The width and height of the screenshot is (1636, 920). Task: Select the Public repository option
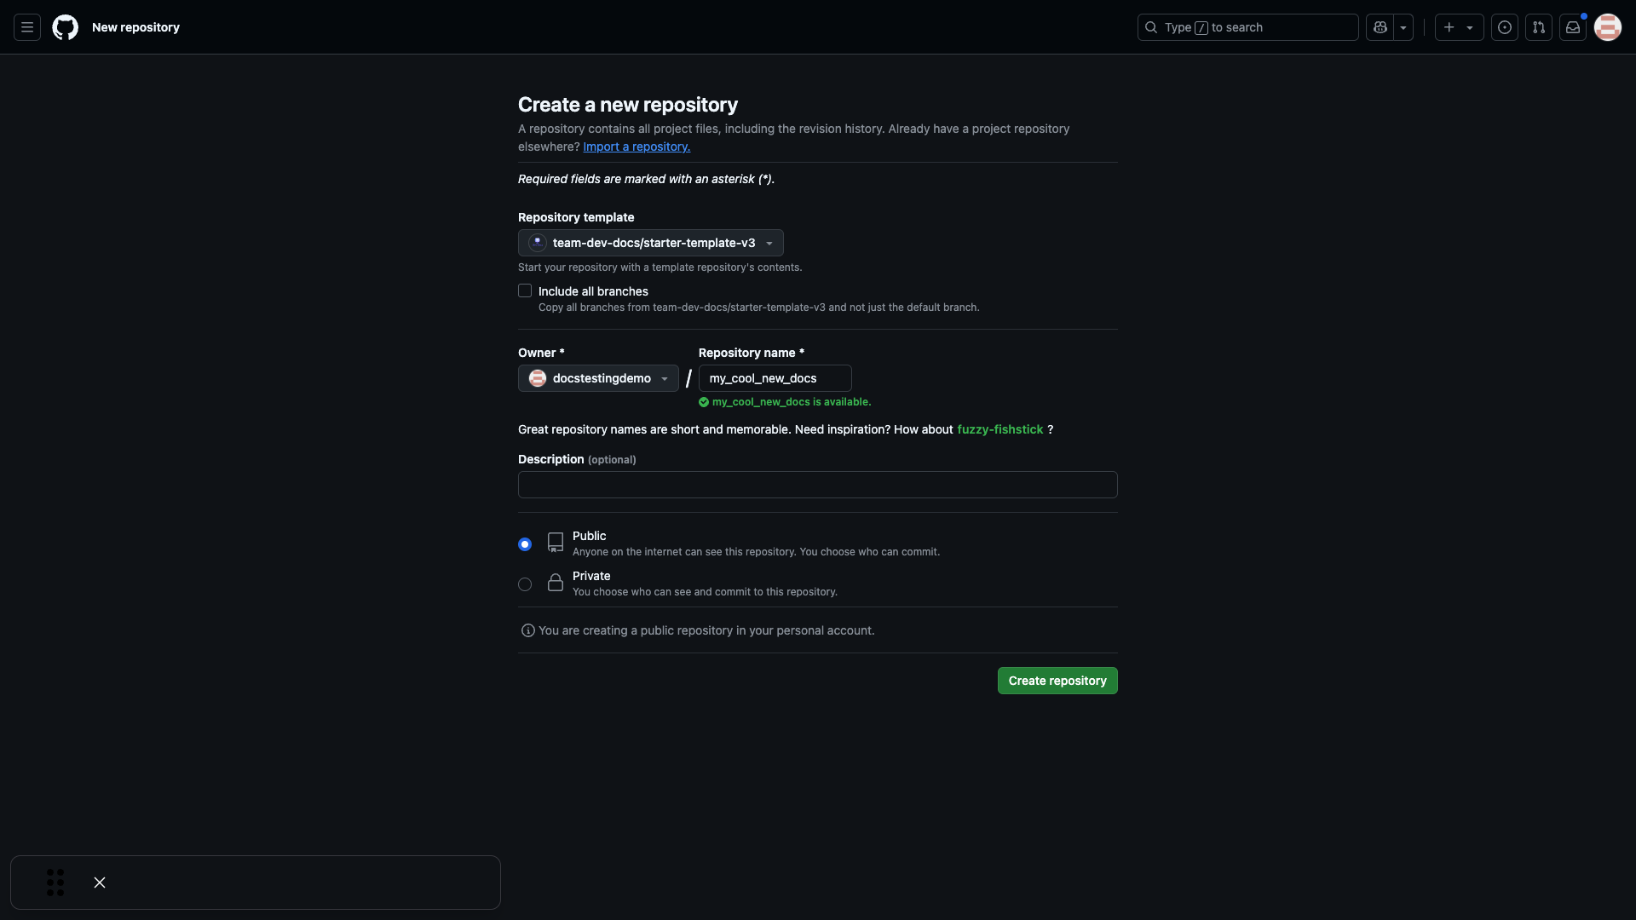tap(524, 543)
